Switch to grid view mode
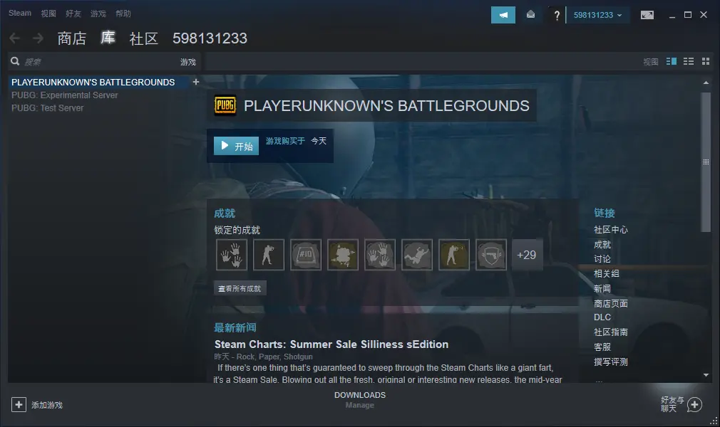 tap(706, 62)
